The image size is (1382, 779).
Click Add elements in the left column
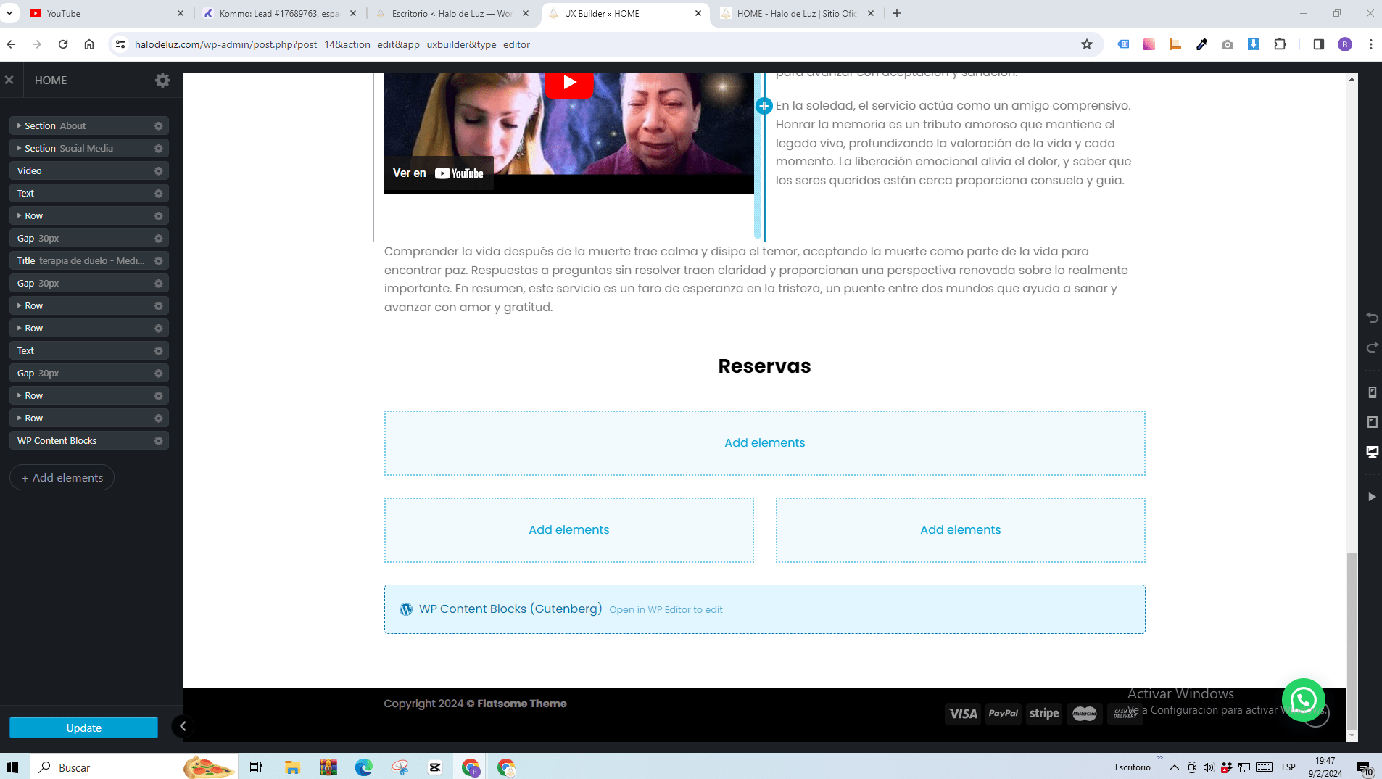coord(569,530)
